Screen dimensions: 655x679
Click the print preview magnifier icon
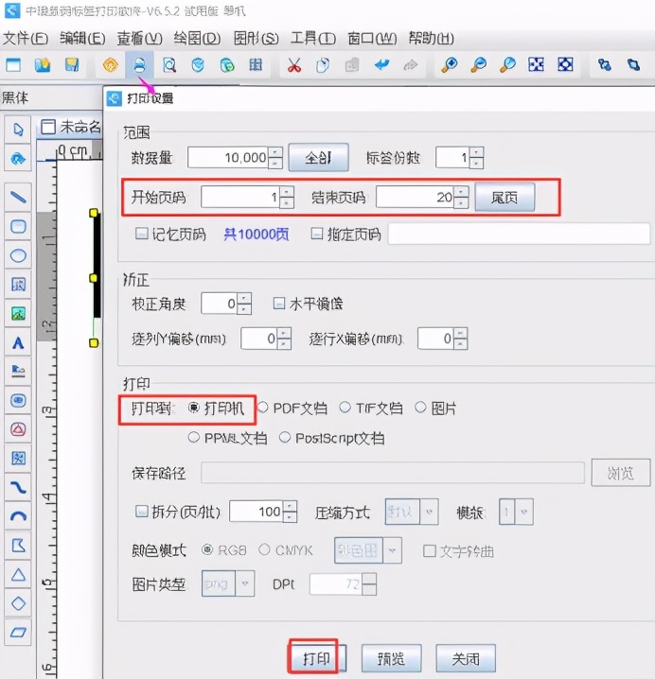click(x=169, y=65)
